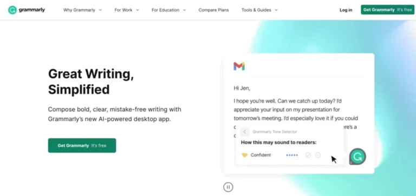Click the yellow heart Confident icon

pyautogui.click(x=245, y=156)
